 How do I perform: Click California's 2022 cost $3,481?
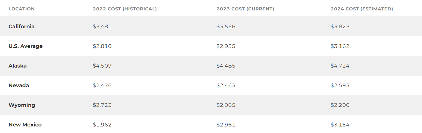pyautogui.click(x=102, y=26)
